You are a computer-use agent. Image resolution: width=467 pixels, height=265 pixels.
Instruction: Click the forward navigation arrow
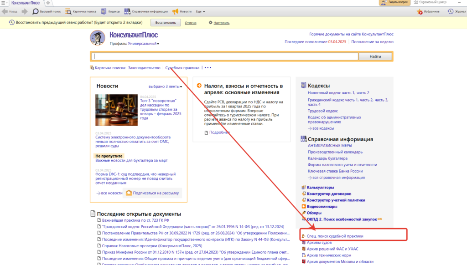25,11
